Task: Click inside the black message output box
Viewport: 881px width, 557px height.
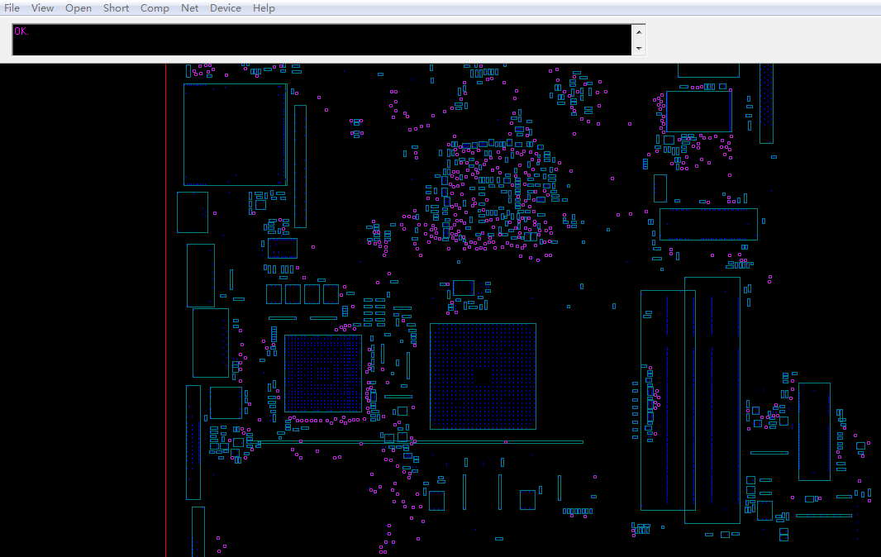Action: click(x=322, y=40)
